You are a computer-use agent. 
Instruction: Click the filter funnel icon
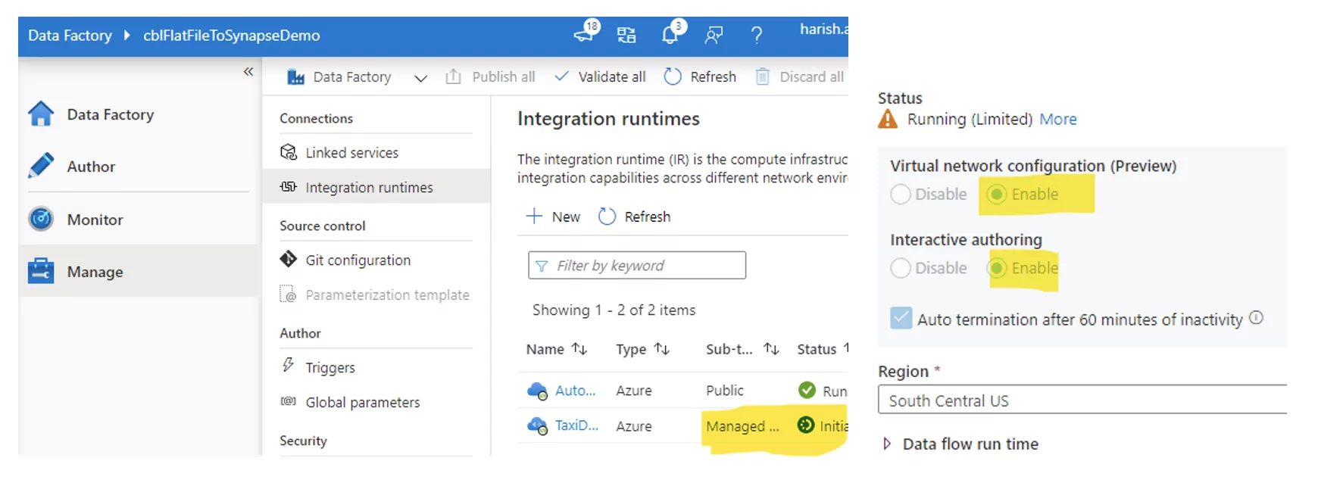(x=542, y=266)
